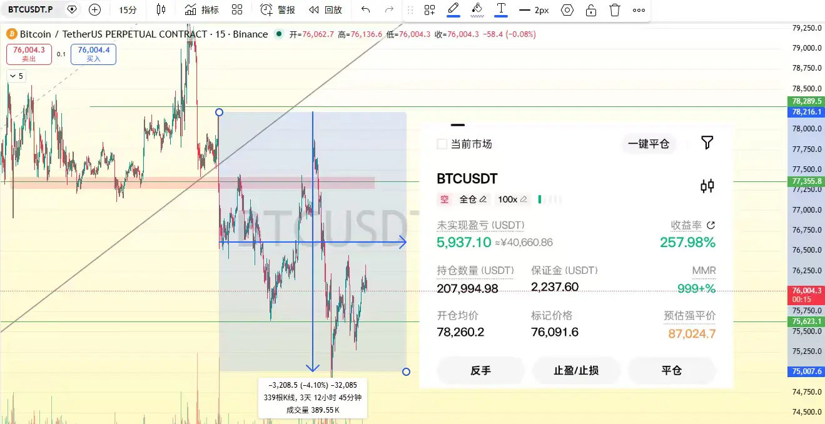The height and width of the screenshot is (424, 825).
Task: Click the 平仓 close position button
Action: 671,370
